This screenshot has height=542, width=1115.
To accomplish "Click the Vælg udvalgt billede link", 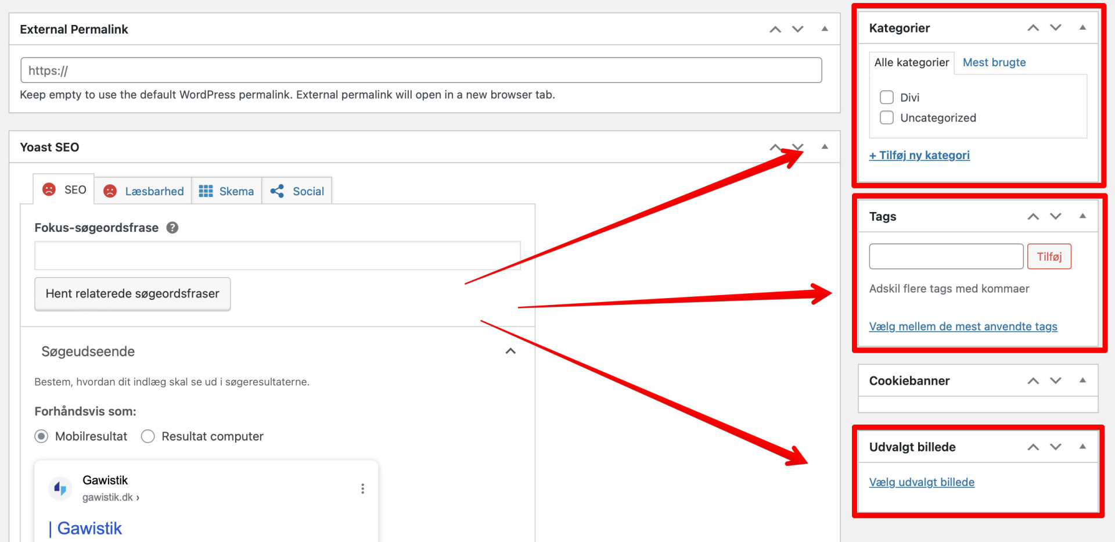I will pos(921,482).
